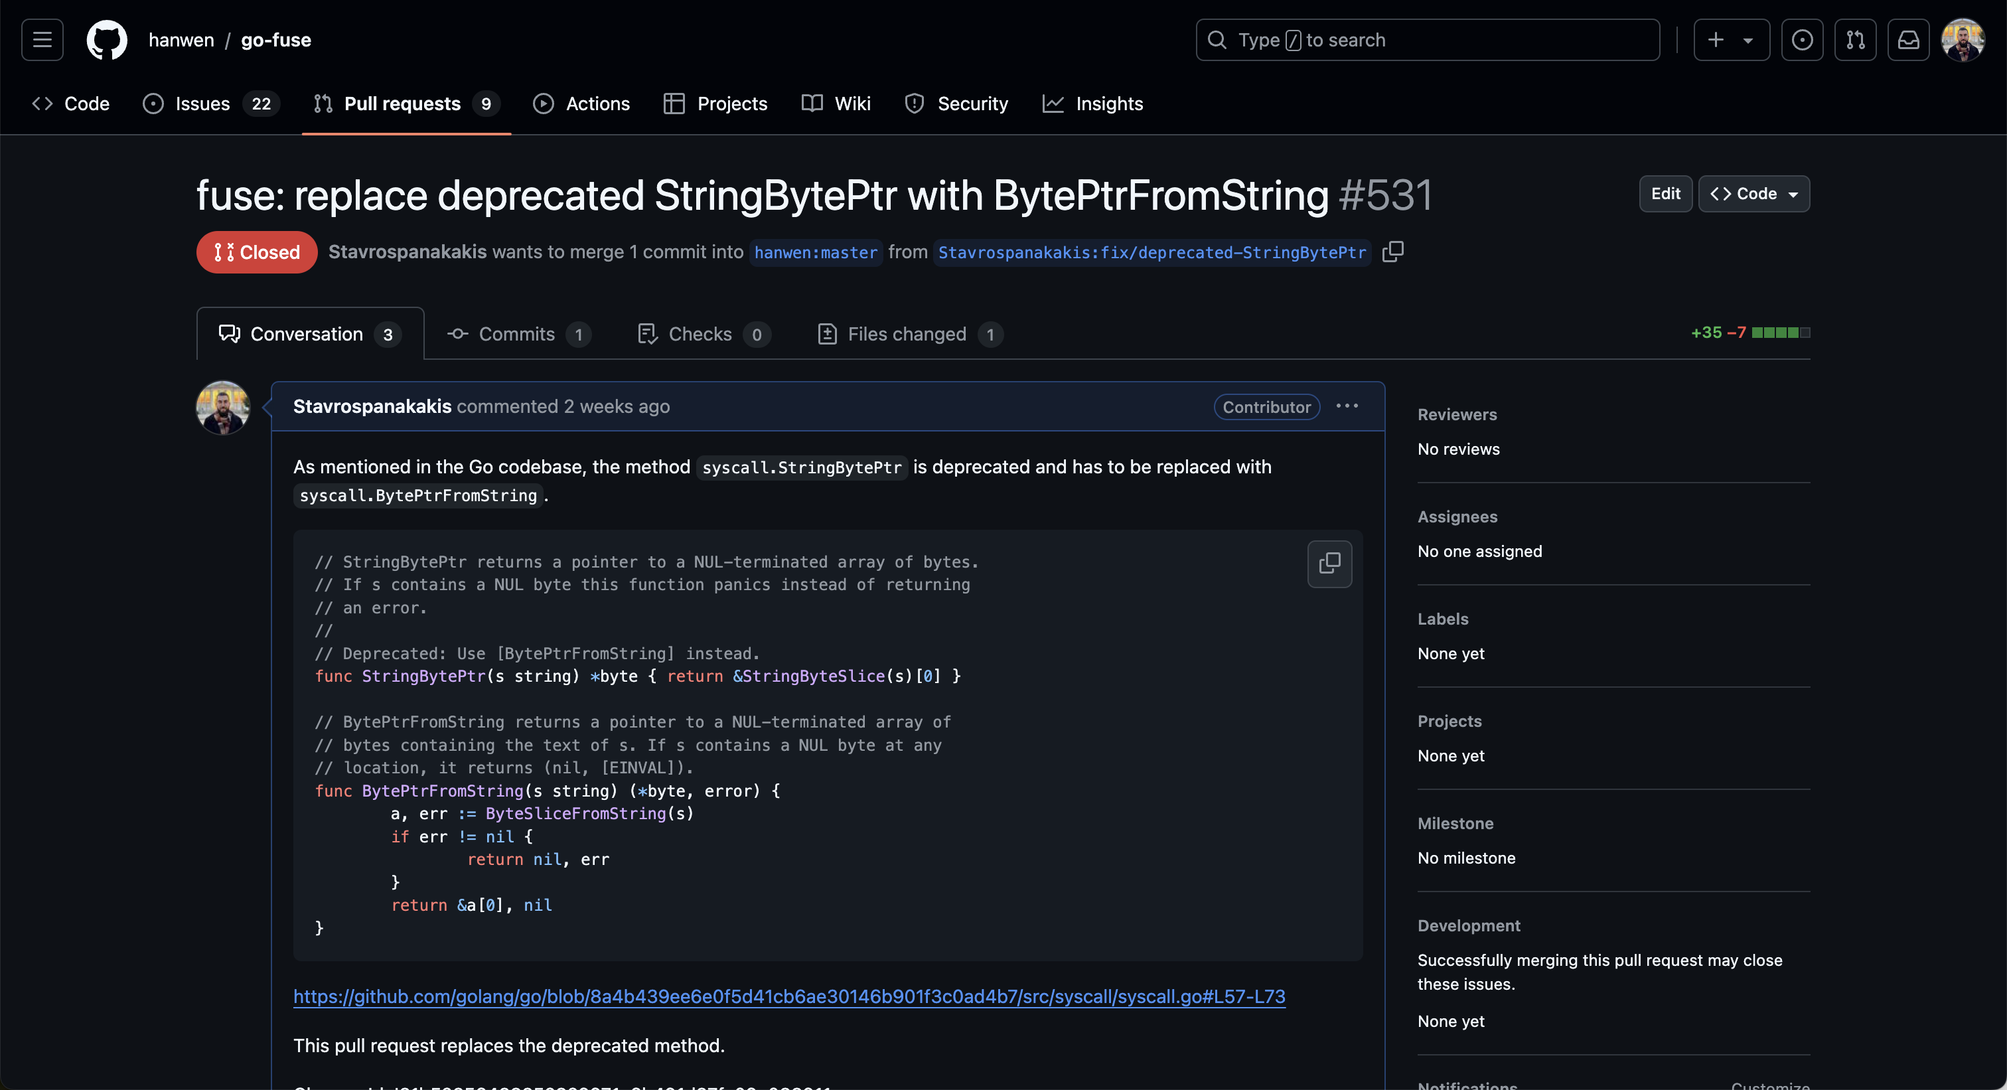
Task: Select the Pull requests tab
Action: point(406,104)
